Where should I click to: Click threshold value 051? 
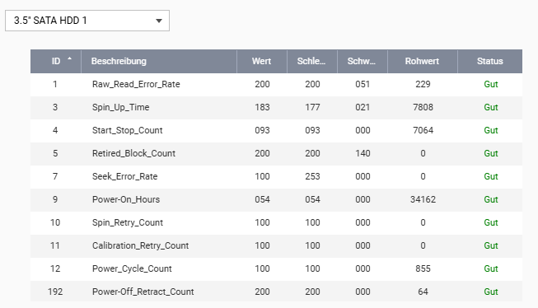(x=363, y=84)
